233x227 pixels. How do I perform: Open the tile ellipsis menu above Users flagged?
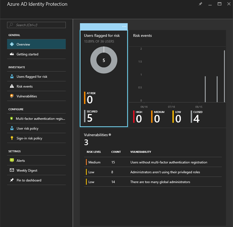point(124,27)
